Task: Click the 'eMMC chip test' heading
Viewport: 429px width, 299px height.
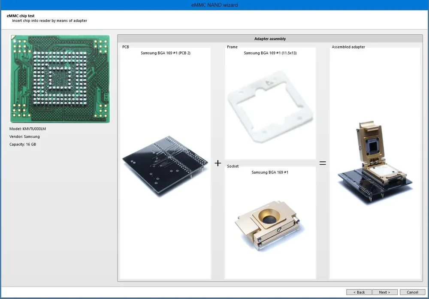Action: click(x=21, y=16)
